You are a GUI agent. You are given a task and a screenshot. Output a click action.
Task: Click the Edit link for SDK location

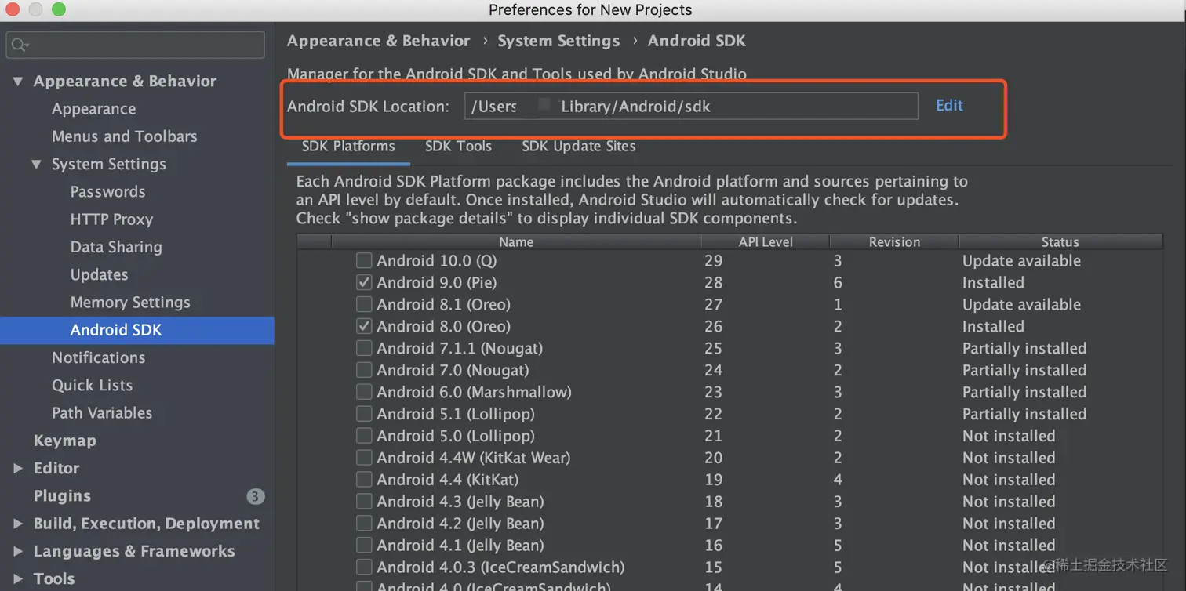tap(949, 106)
